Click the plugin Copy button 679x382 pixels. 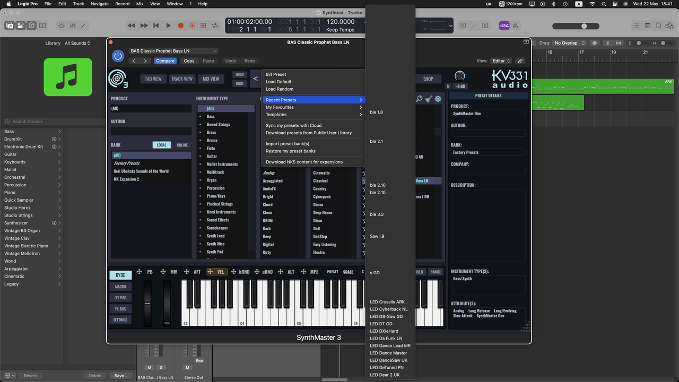coord(189,61)
